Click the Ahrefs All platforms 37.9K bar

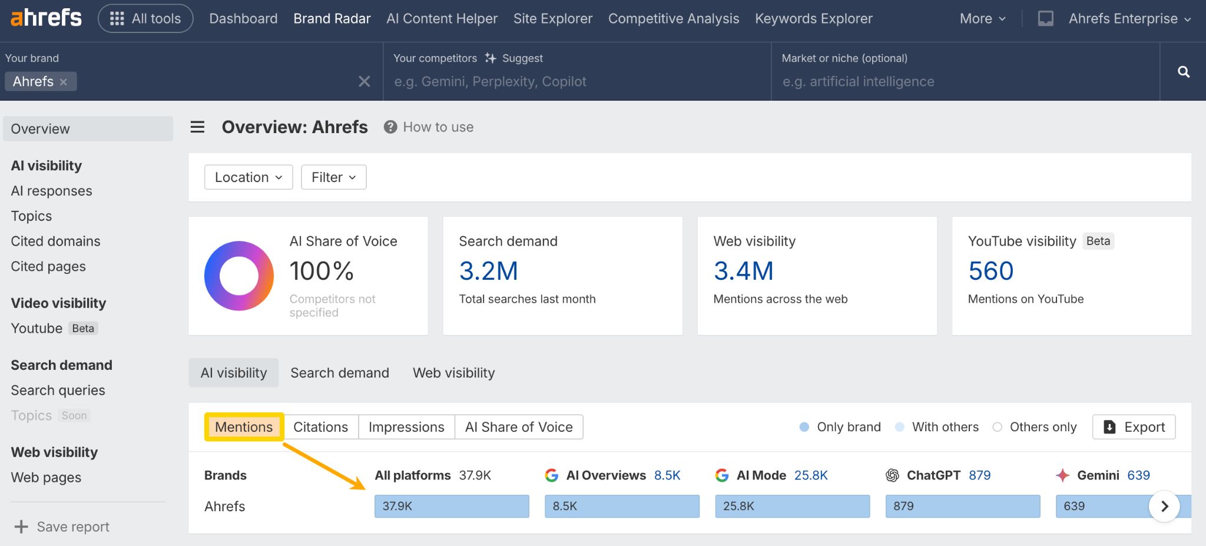pyautogui.click(x=452, y=506)
